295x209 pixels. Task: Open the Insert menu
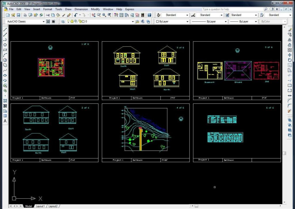pyautogui.click(x=37, y=9)
